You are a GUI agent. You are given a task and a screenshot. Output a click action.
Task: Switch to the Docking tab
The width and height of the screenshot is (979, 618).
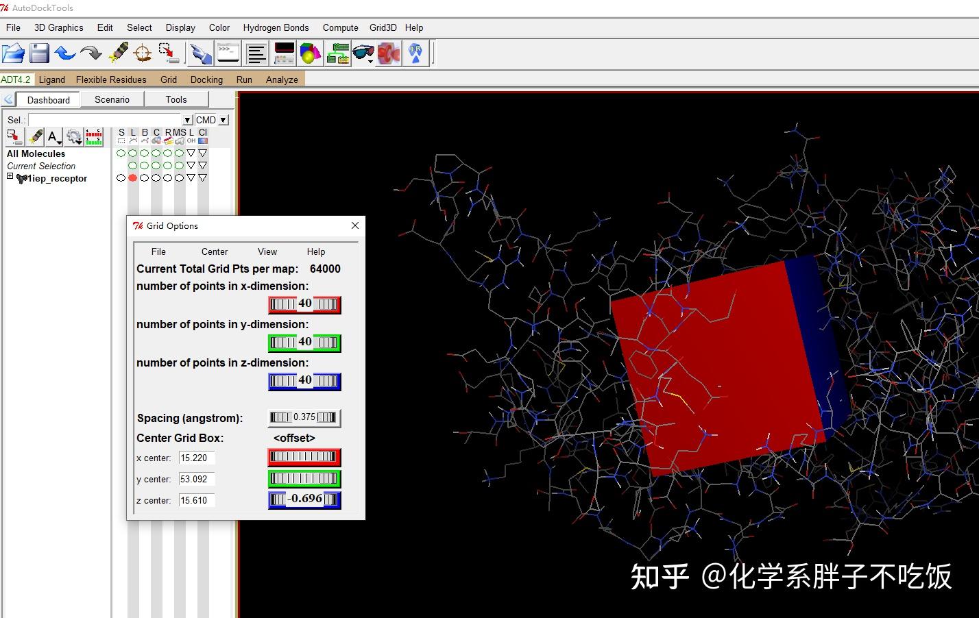tap(206, 79)
